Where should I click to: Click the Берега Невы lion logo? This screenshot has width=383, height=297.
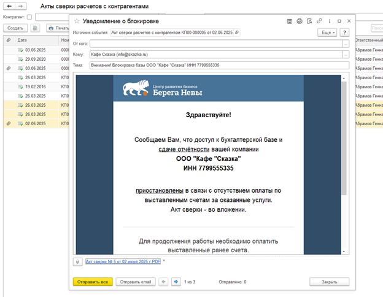(136, 88)
